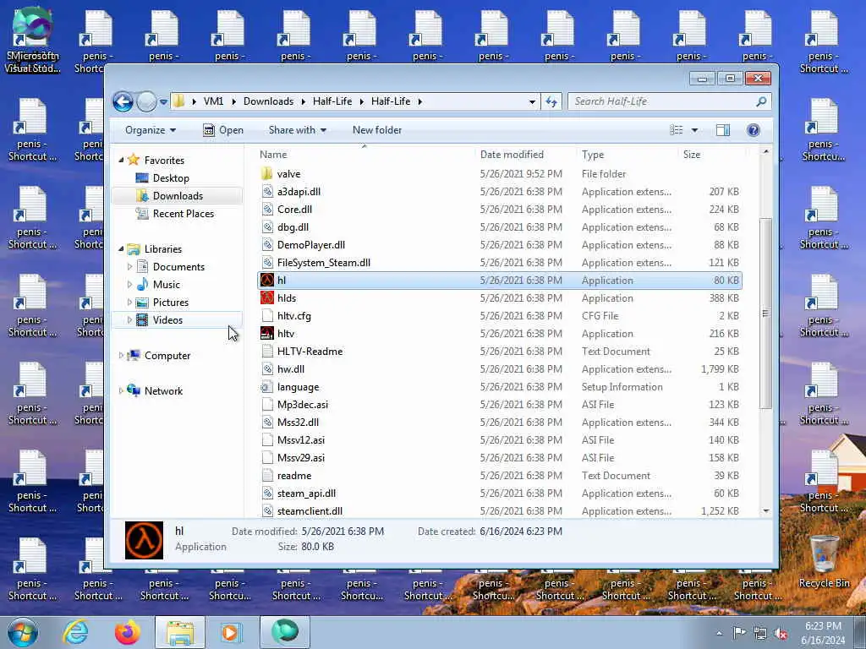Expand the Videos library node
The height and width of the screenshot is (649, 866).
tap(129, 320)
